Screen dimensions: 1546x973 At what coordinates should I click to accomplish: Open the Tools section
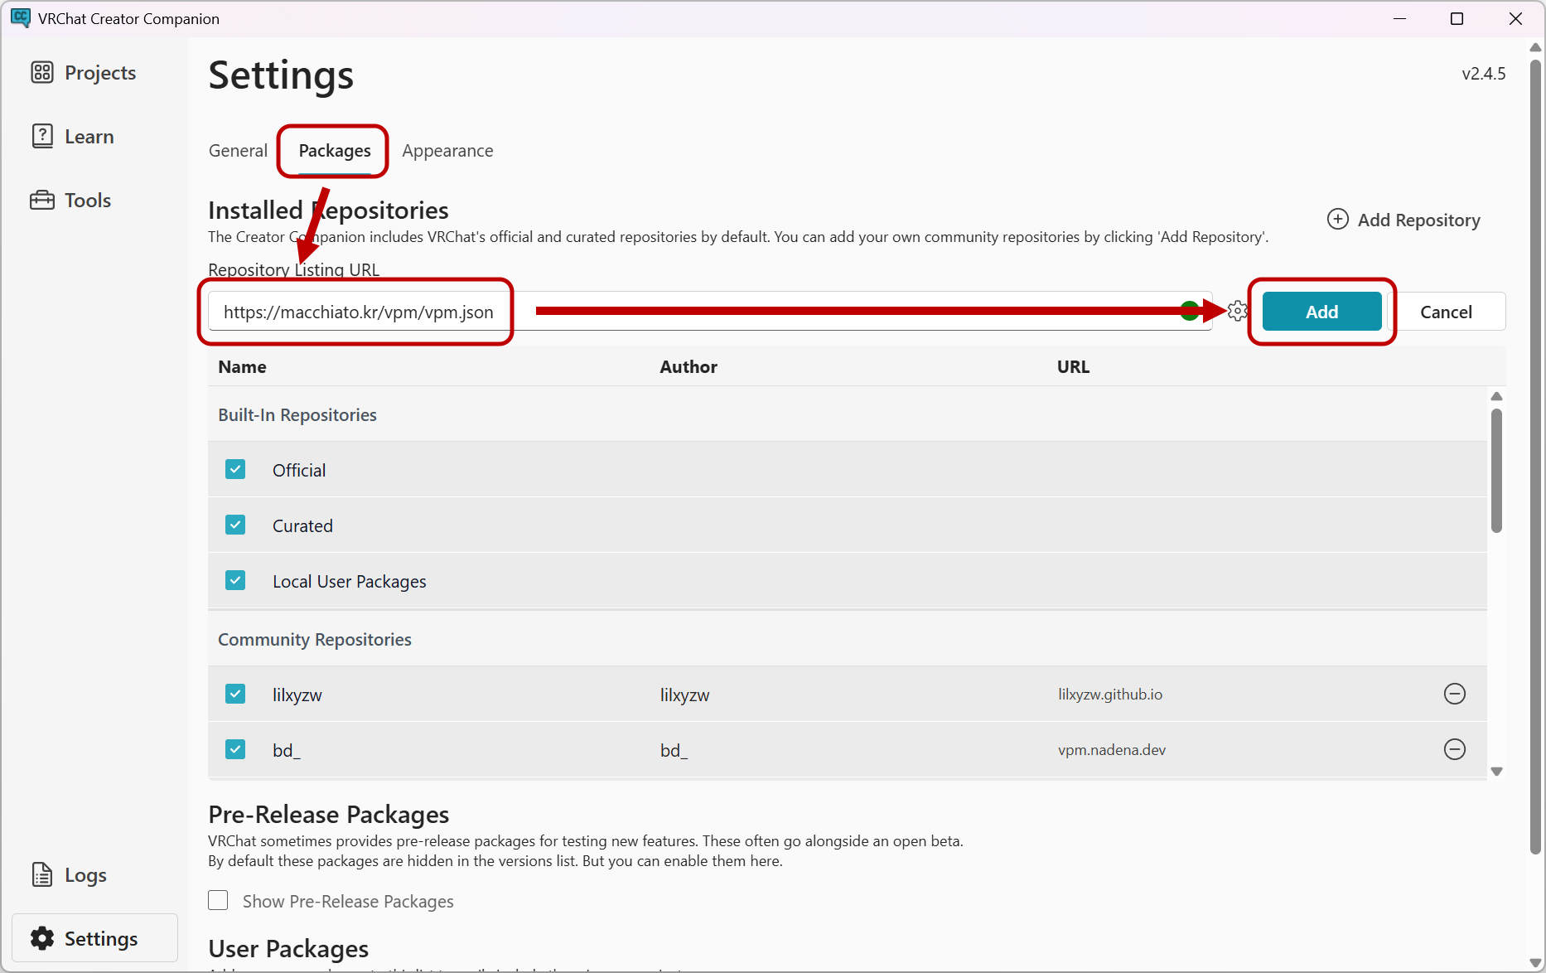click(x=70, y=201)
